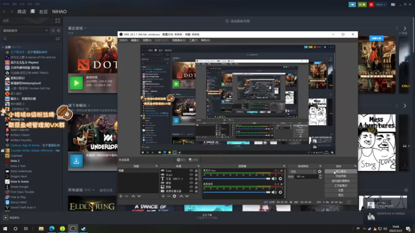
Task: Mute the desktop audio speaker icon
Action: click(274, 192)
